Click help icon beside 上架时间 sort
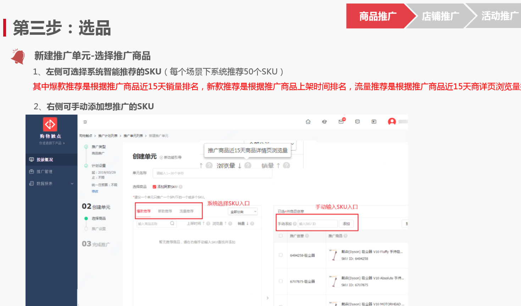Screen dimensions: 521x306 (208, 224)
